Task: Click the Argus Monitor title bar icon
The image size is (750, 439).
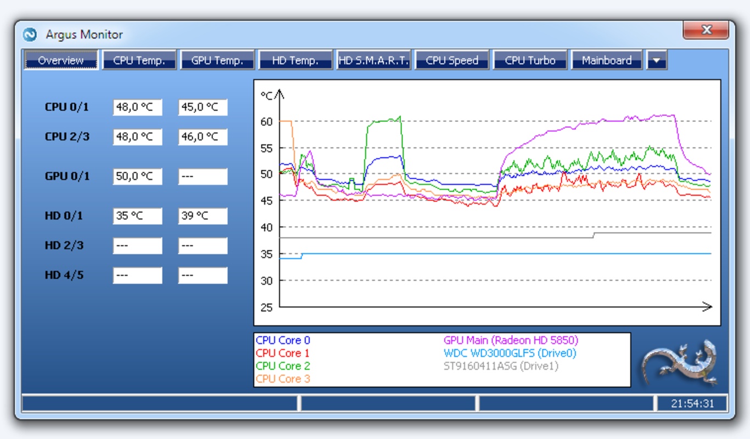Action: point(30,35)
